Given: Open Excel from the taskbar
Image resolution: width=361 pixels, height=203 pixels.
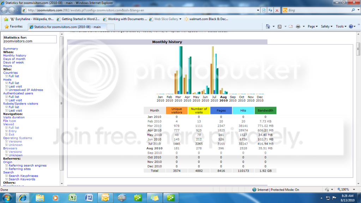Looking at the screenshot, I should 73,198.
